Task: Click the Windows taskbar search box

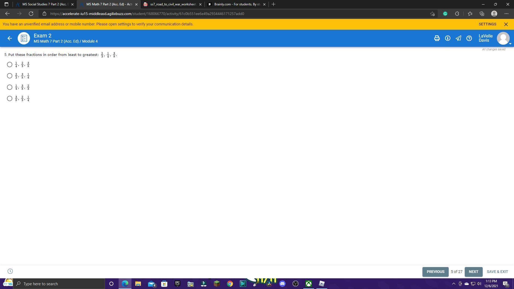Action: tap(59, 284)
